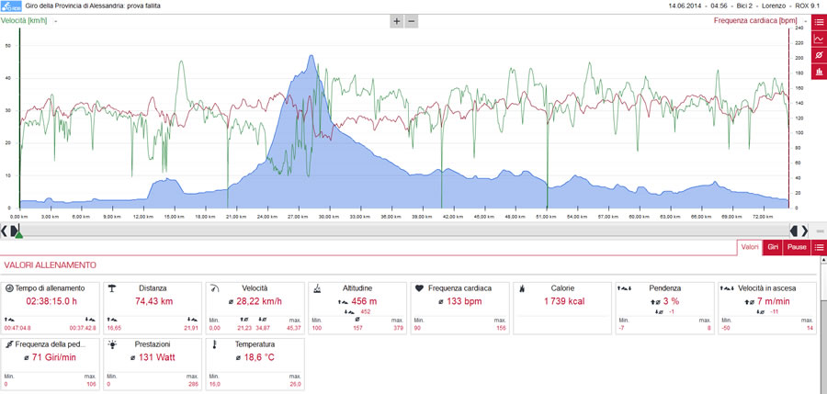
Task: Click the training time value 02:38:15.0 h
Action: tap(51, 301)
